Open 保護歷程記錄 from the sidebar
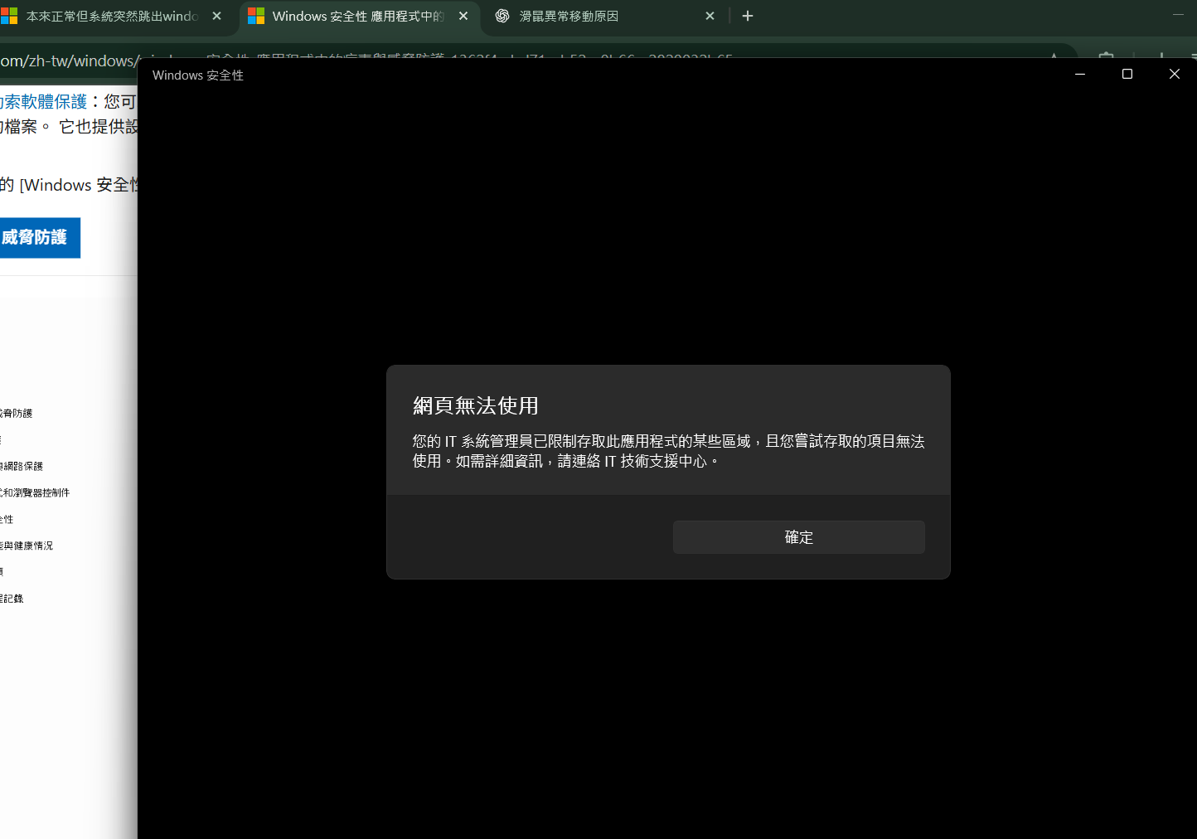Viewport: 1197px width, 839px height. coord(13,598)
